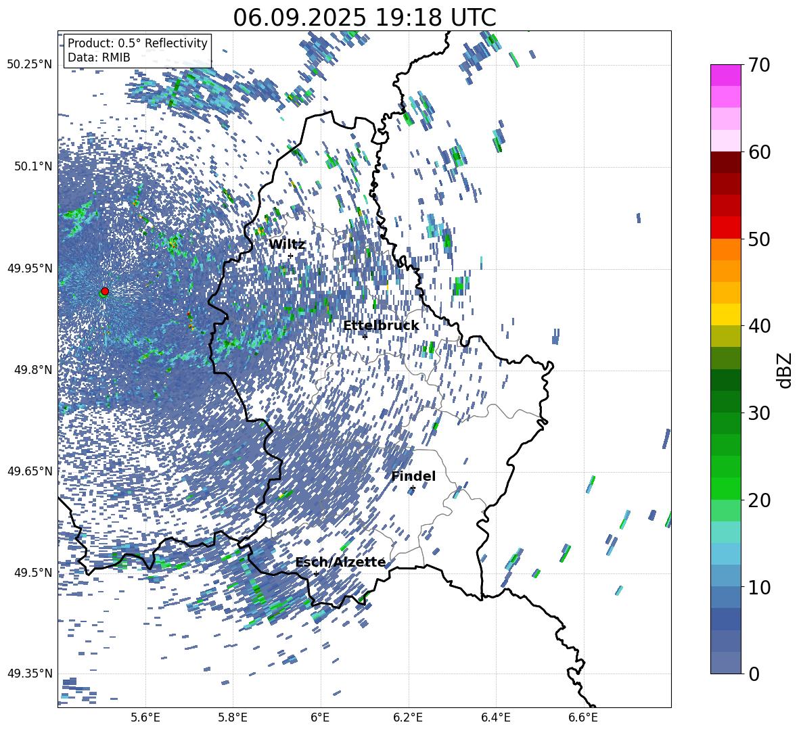Click the colorbar tick label 20
Screen dimensions: 801x731
point(759,500)
